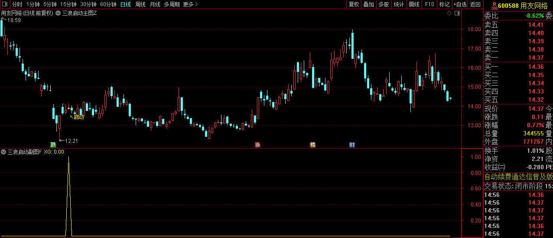This screenshot has height=238, width=553.
Task: Click the 换手 value 1.01%
Action: point(536,151)
